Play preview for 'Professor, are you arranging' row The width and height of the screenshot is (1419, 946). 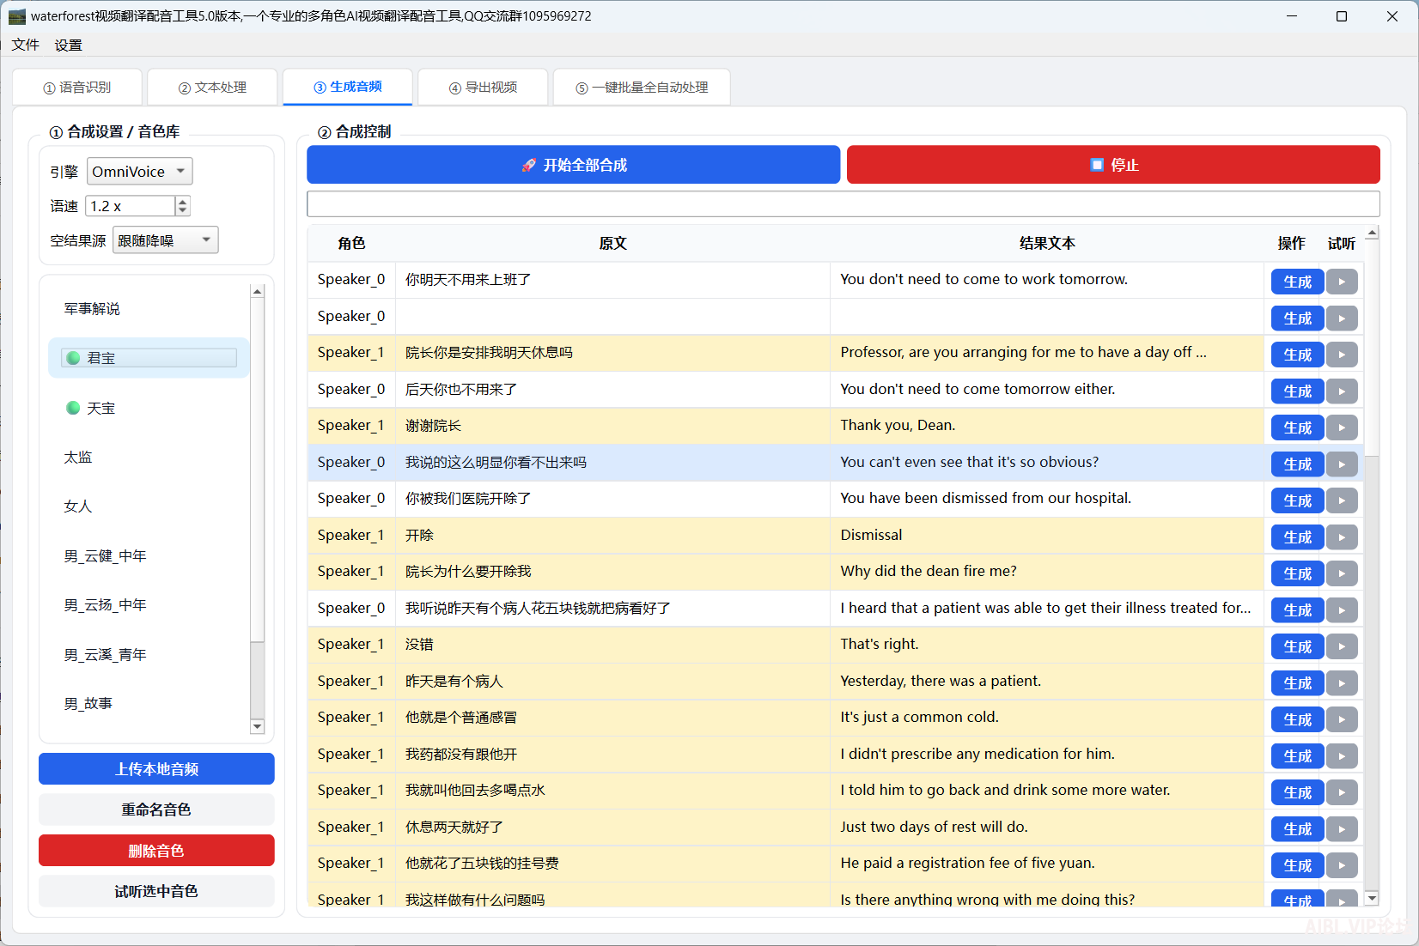1341,355
